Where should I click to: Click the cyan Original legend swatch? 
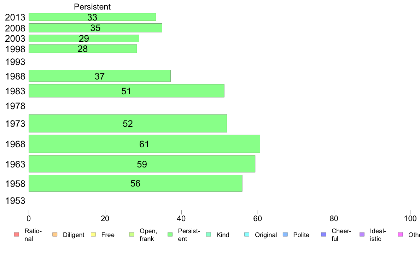(x=247, y=235)
